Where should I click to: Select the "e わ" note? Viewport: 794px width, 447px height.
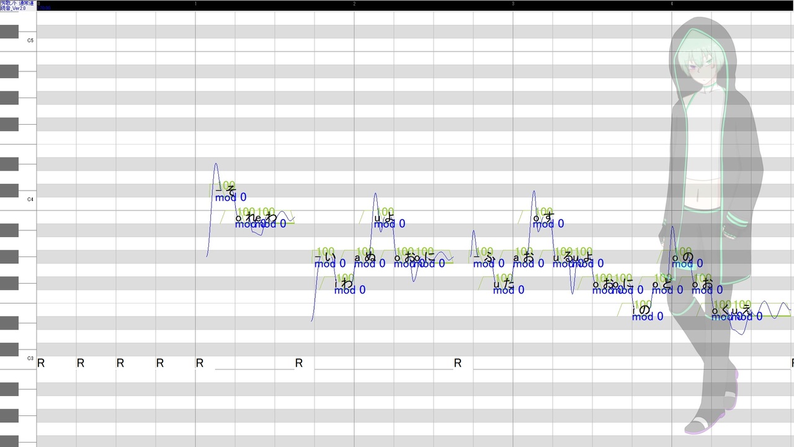265,217
